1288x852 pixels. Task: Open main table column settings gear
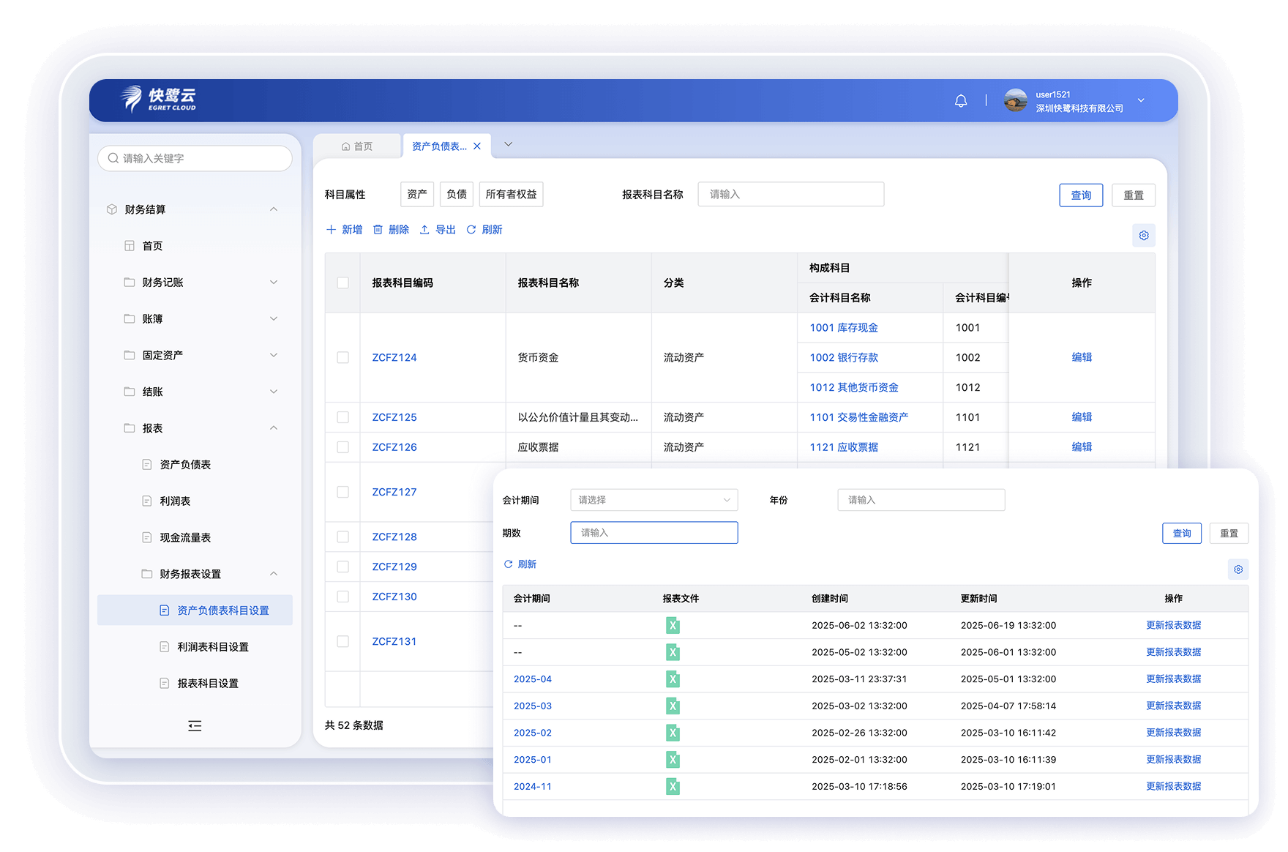click(x=1144, y=236)
